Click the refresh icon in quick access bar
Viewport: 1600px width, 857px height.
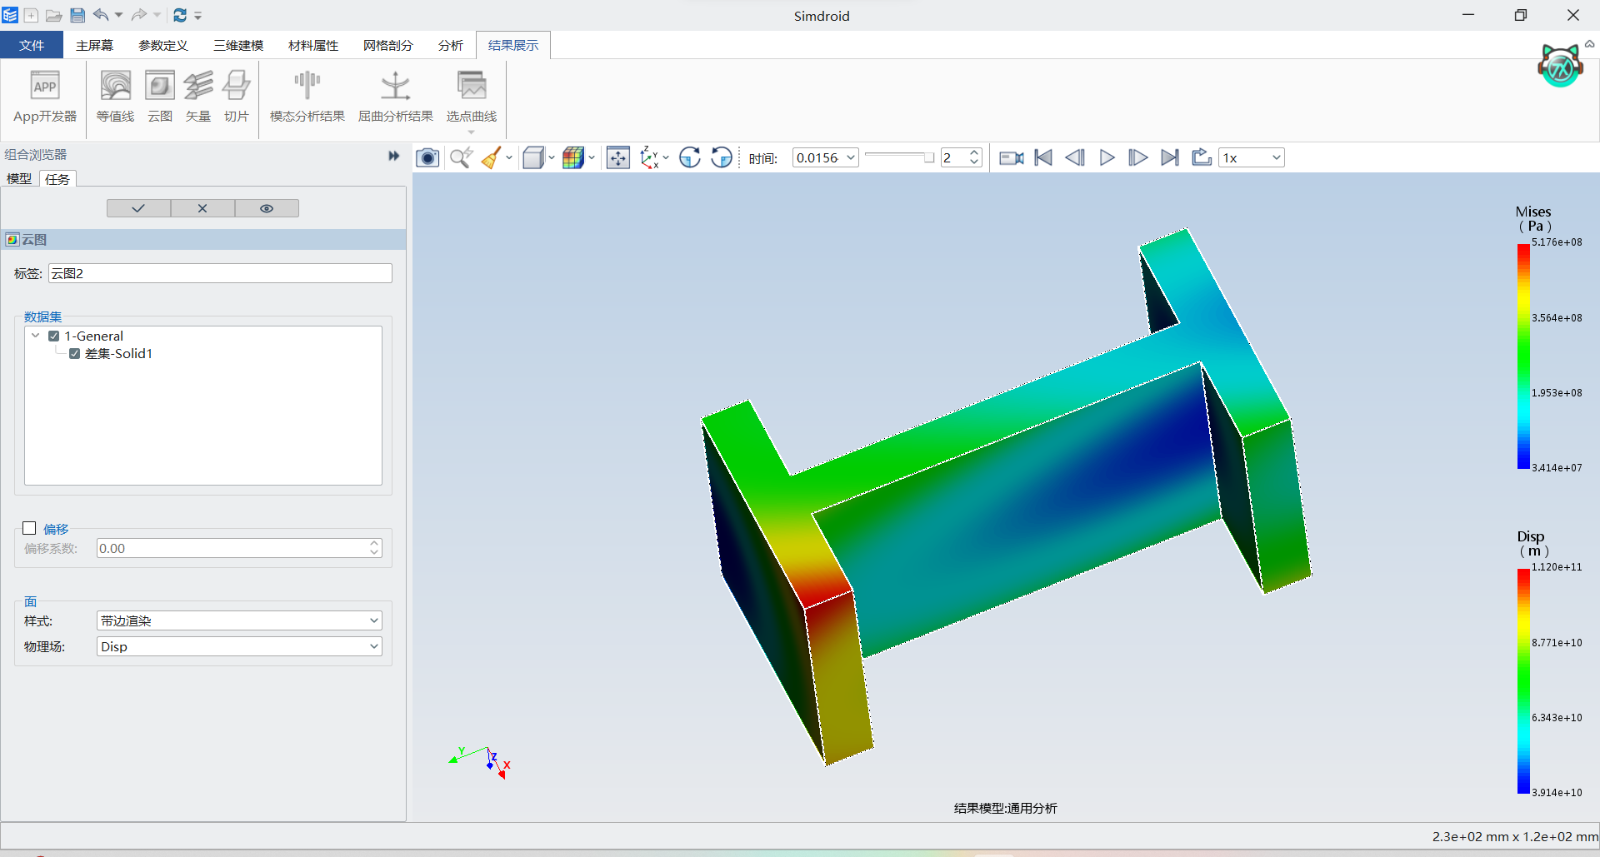click(180, 15)
